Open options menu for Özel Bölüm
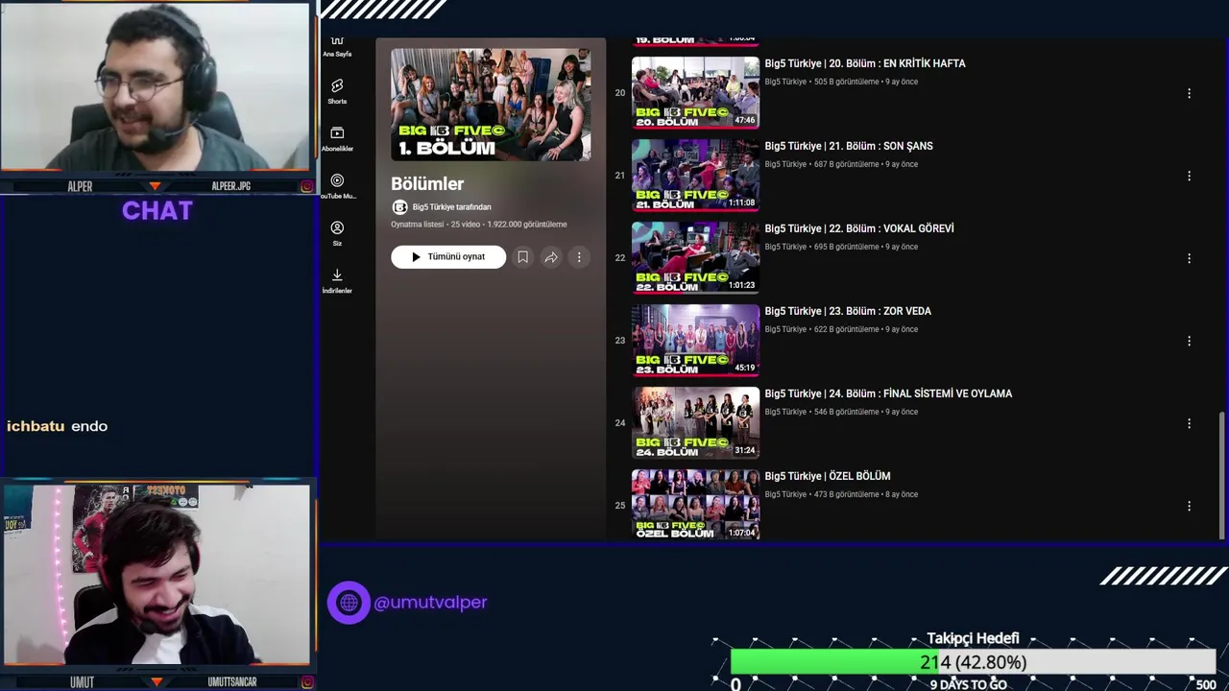 (1189, 506)
